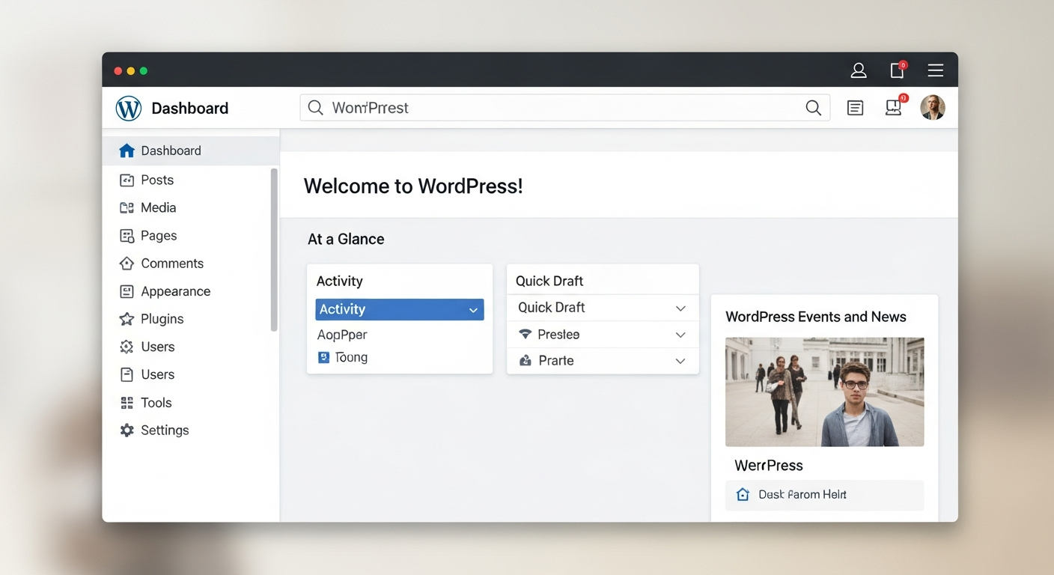Select the Appearance icon
The width and height of the screenshot is (1054, 575).
coord(126,291)
